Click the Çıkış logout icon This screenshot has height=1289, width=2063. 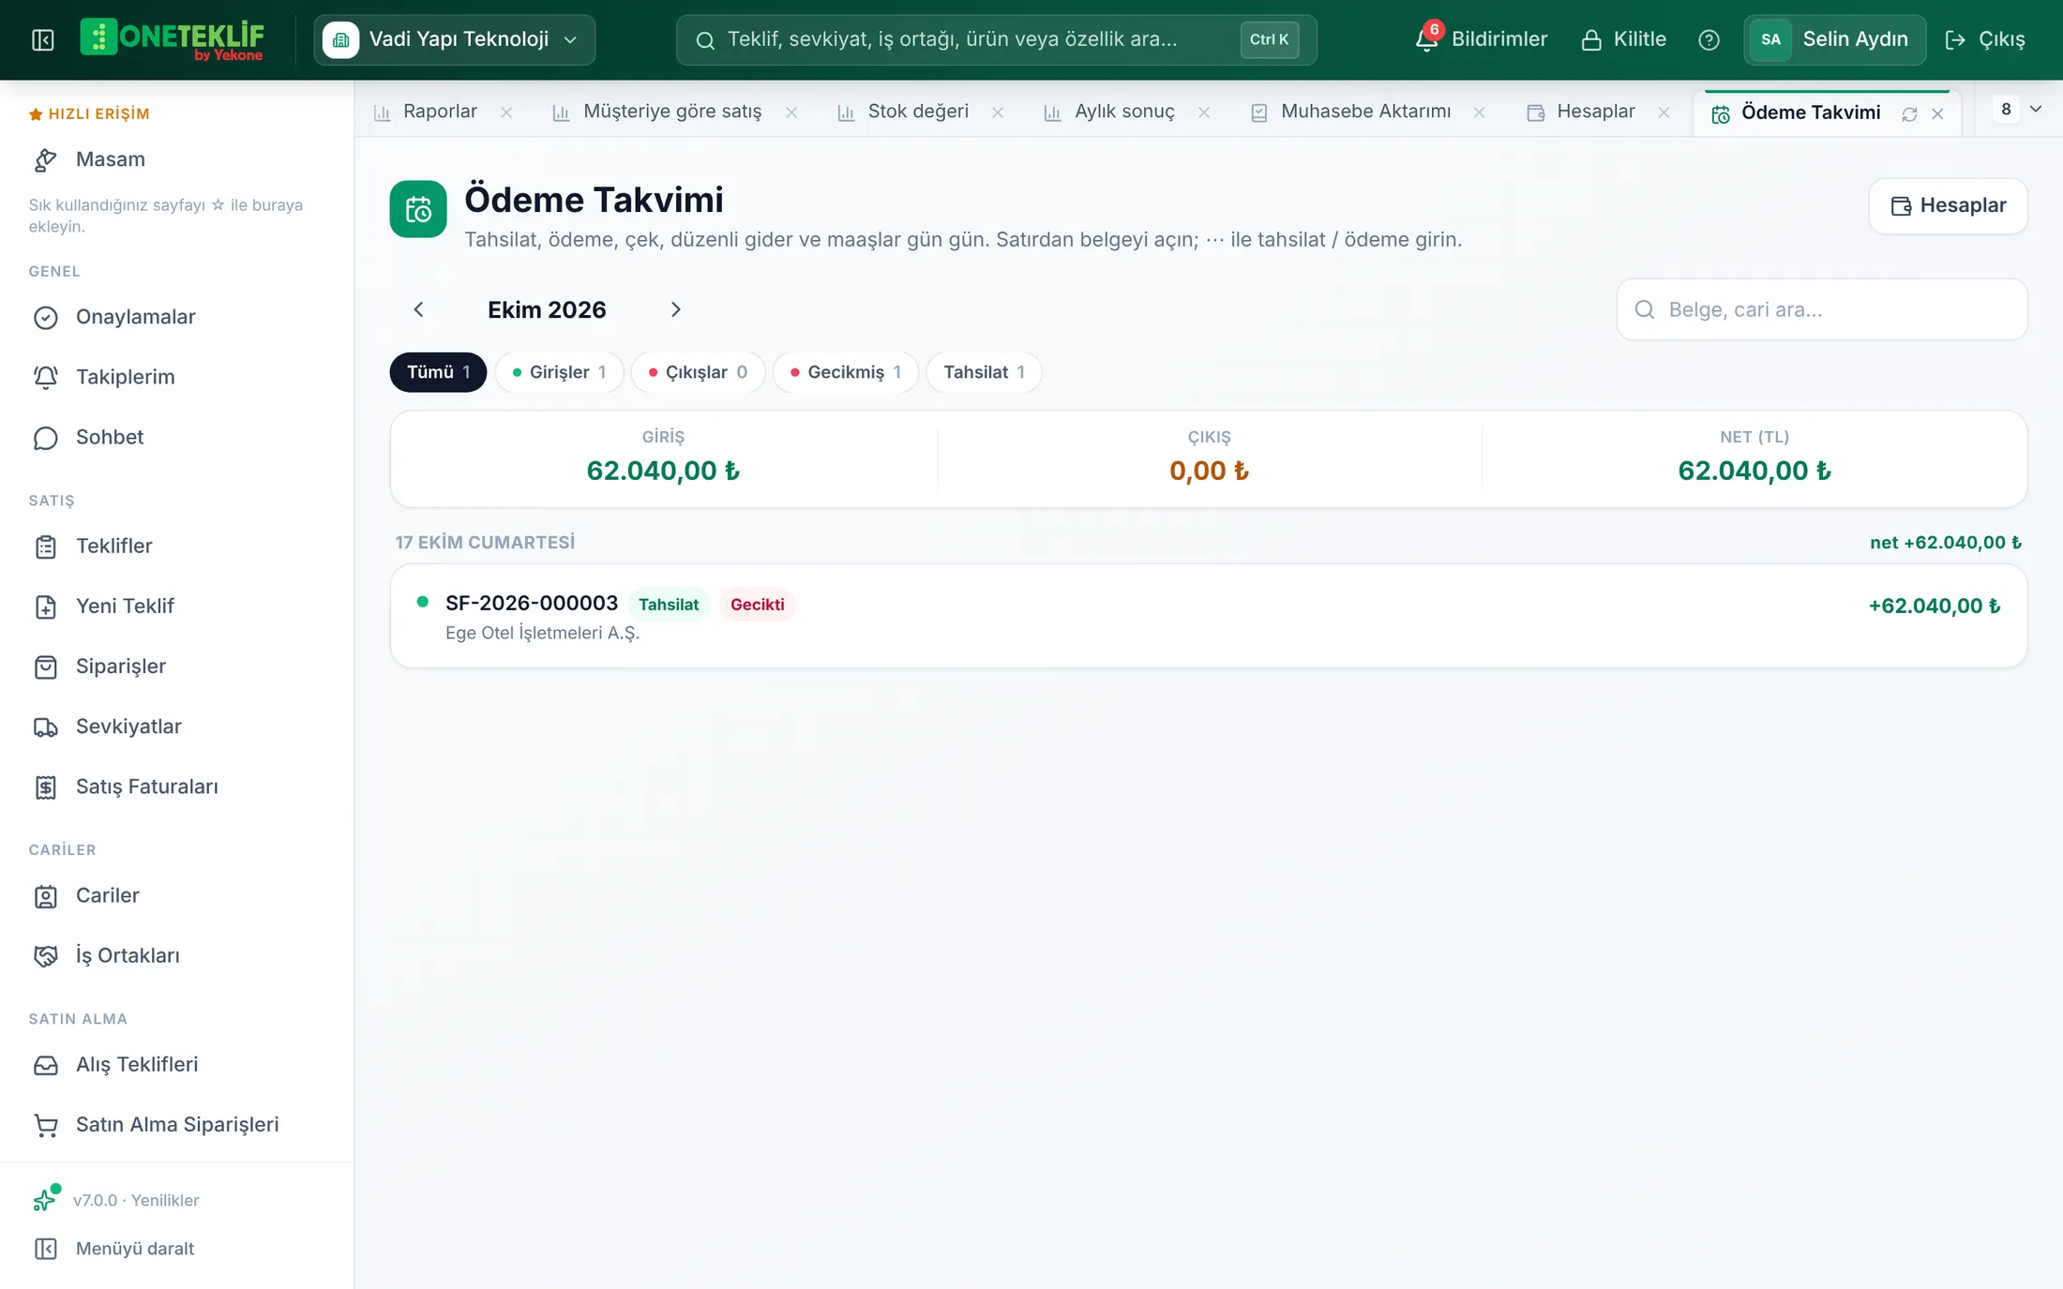click(x=1955, y=39)
